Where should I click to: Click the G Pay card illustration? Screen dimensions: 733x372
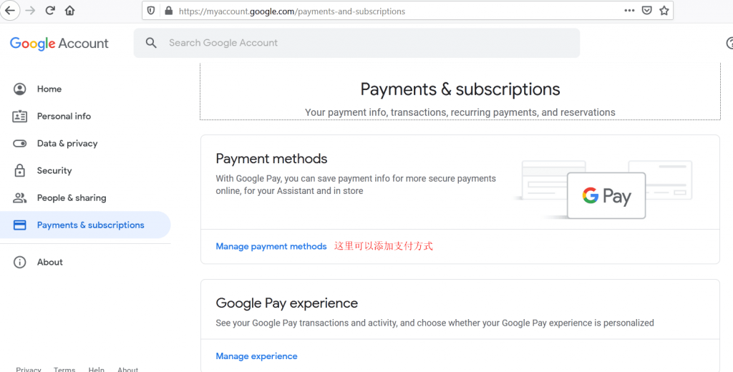(606, 196)
